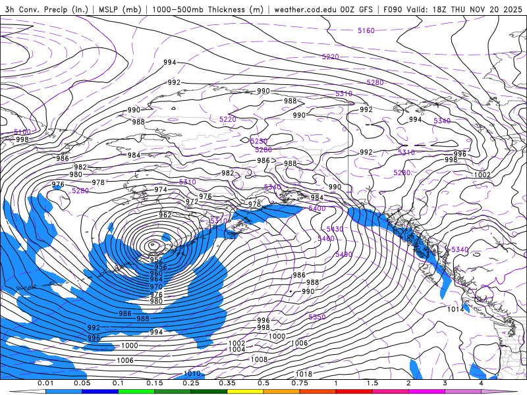Click the 'F090' forecast hour label
Viewport: 527px width, 395px height.
click(393, 9)
